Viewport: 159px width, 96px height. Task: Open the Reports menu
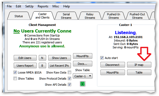pyautogui.click(x=43, y=6)
